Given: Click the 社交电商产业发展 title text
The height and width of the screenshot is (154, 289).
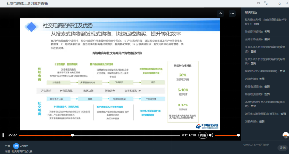Looking at the screenshot, I should pyautogui.click(x=22, y=151).
